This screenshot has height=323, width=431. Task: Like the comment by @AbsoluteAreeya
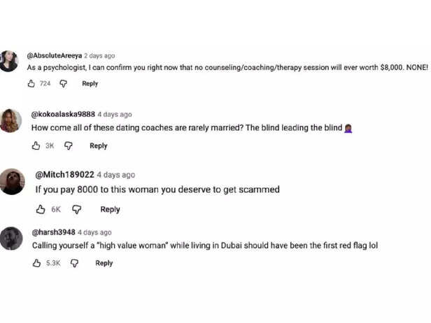pos(31,84)
